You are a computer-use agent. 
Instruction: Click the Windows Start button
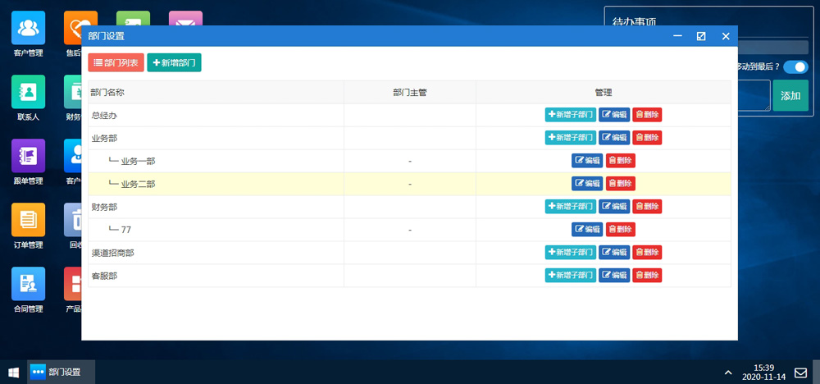point(13,372)
